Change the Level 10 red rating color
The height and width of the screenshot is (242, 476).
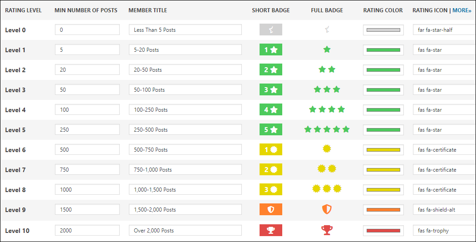(x=383, y=231)
